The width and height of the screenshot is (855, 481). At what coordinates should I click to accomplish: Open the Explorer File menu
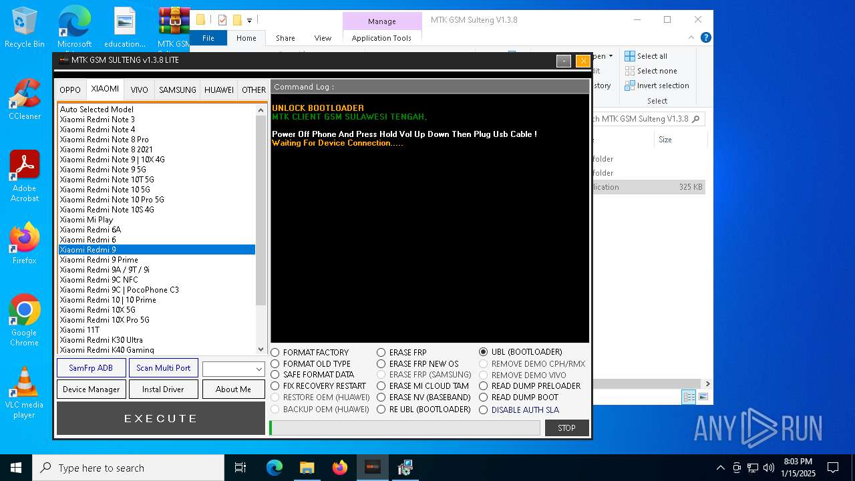click(208, 38)
